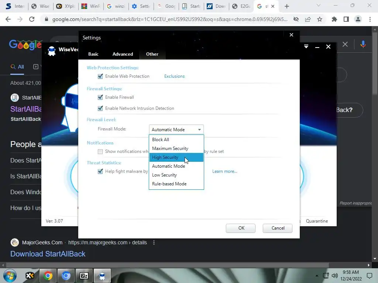
Task: Open the Other settings tab
Action: tap(152, 54)
